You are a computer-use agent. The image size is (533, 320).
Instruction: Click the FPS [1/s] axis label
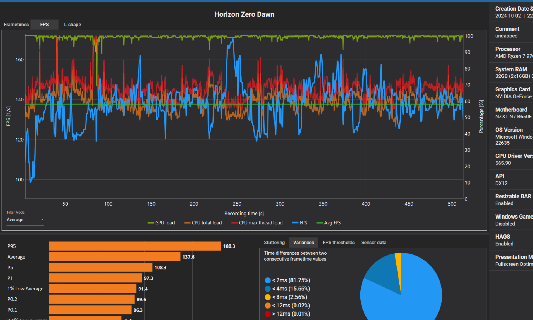click(8, 116)
